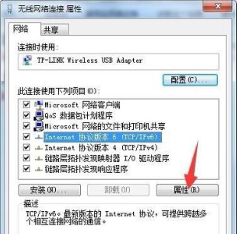The image size is (237, 234).
Task: Click the 链路层拓扑发现响应程序 icon
Action: [39, 169]
